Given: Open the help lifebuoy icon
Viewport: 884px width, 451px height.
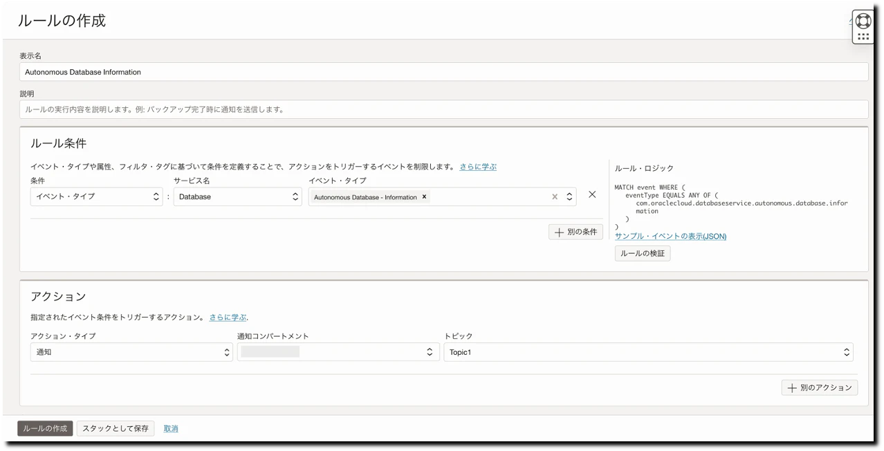Looking at the screenshot, I should click(x=863, y=21).
